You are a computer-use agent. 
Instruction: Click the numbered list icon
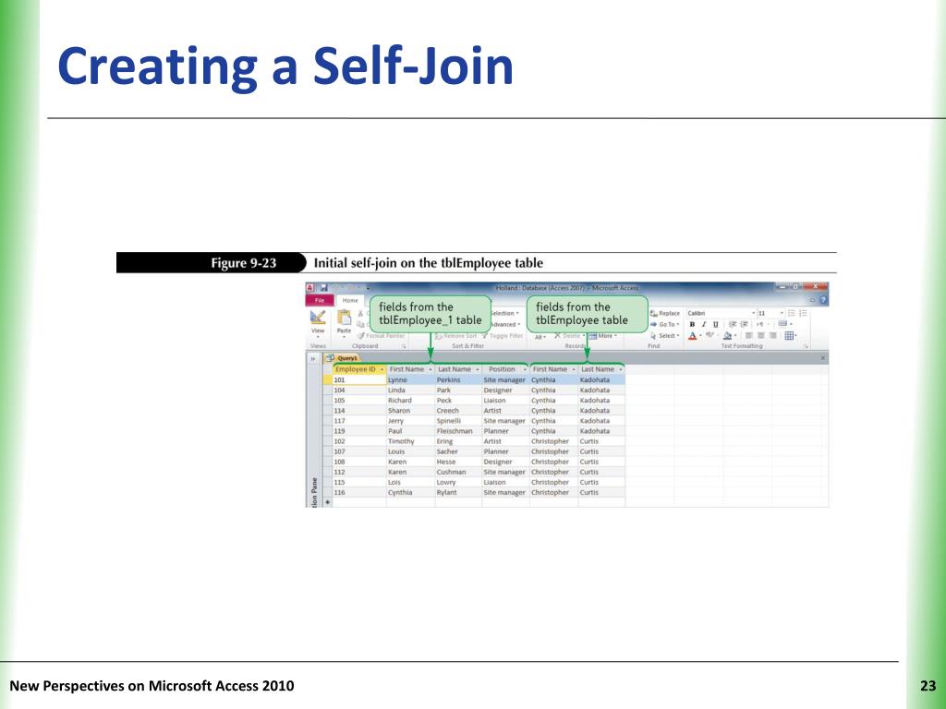[x=803, y=314]
